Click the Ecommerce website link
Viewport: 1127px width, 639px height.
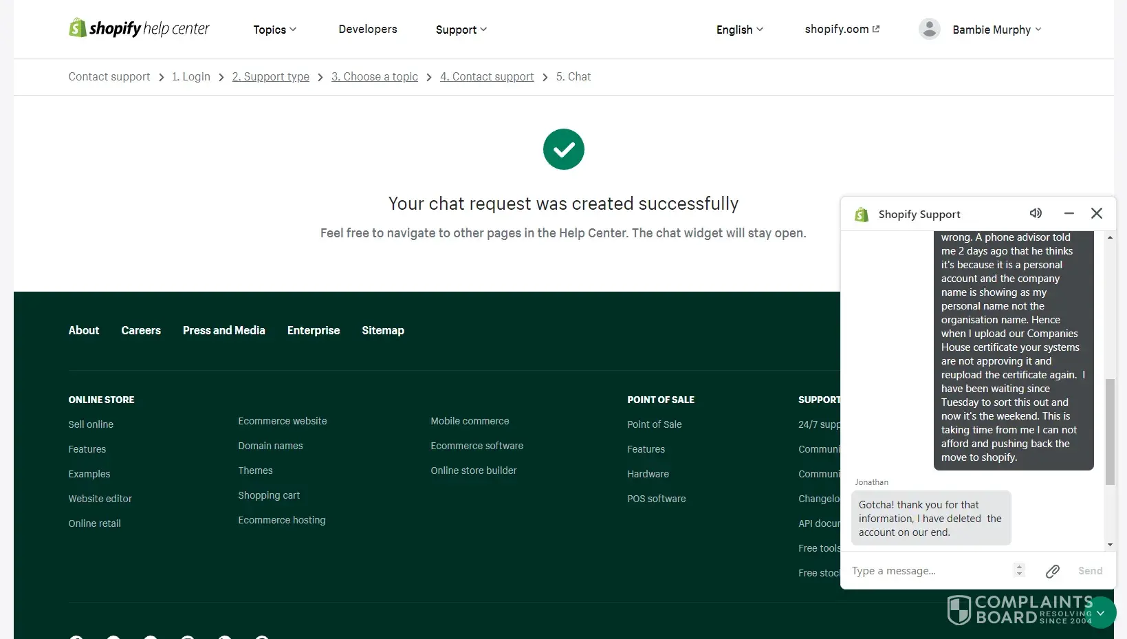(x=283, y=421)
